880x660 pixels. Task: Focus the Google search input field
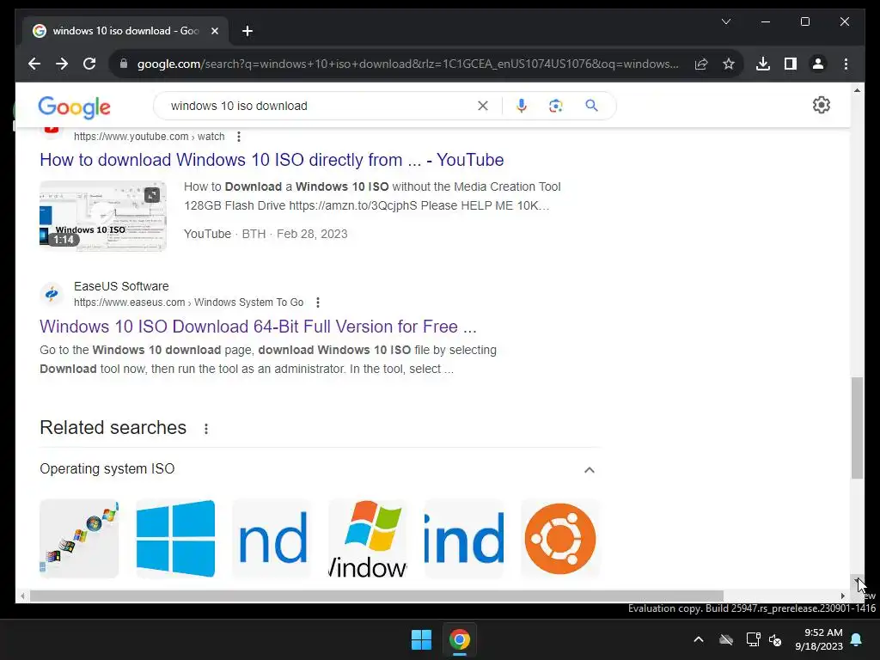[320, 106]
